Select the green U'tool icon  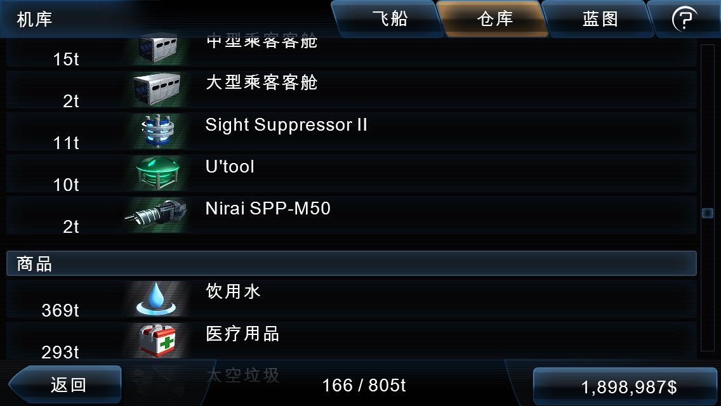tap(157, 173)
